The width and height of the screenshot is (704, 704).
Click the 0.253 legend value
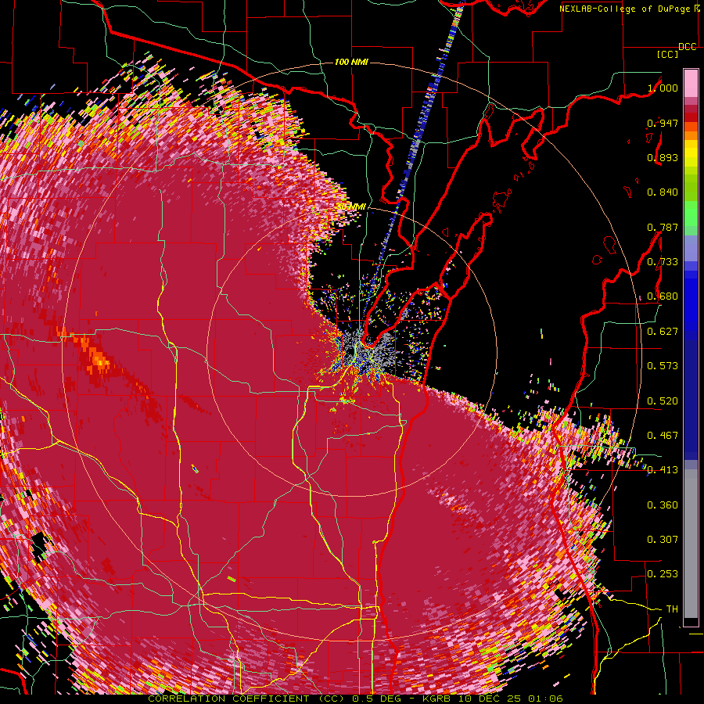coord(663,574)
